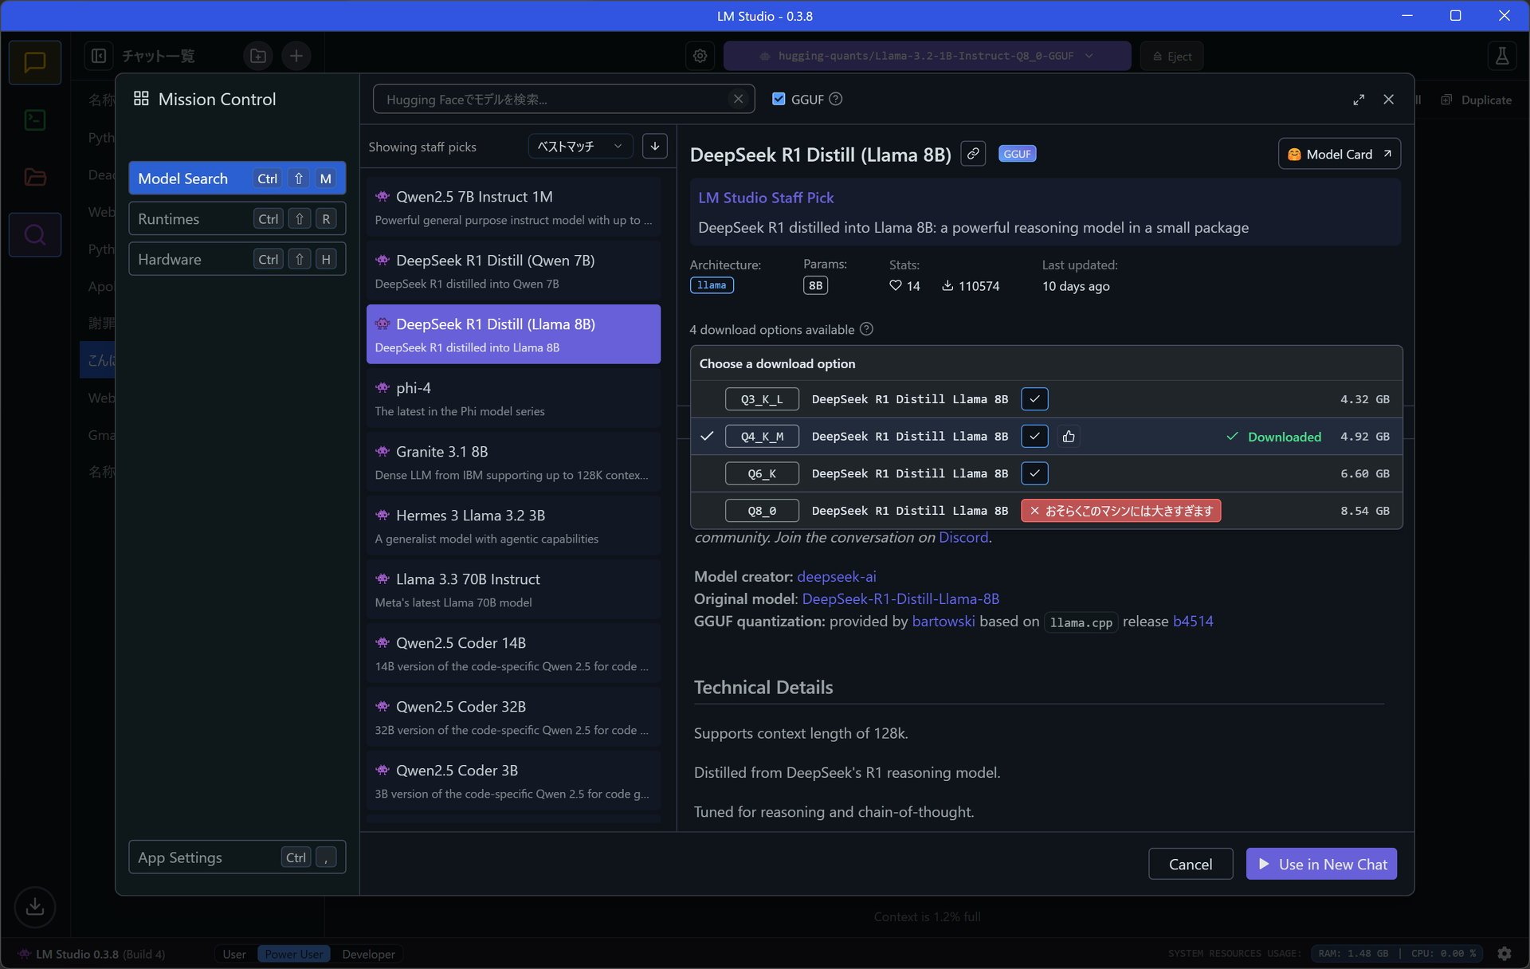The width and height of the screenshot is (1530, 969).
Task: Click the sort direction arrow button
Action: tap(655, 146)
